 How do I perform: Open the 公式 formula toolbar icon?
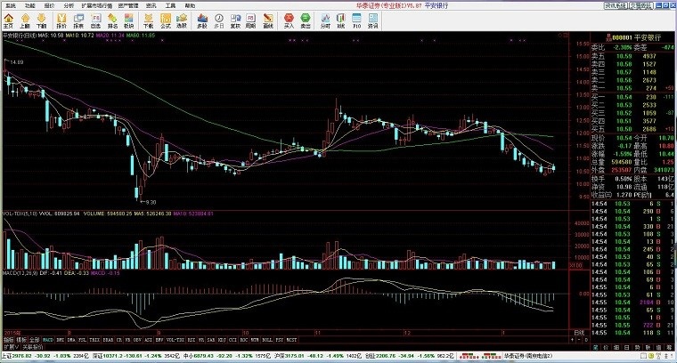coord(166,20)
